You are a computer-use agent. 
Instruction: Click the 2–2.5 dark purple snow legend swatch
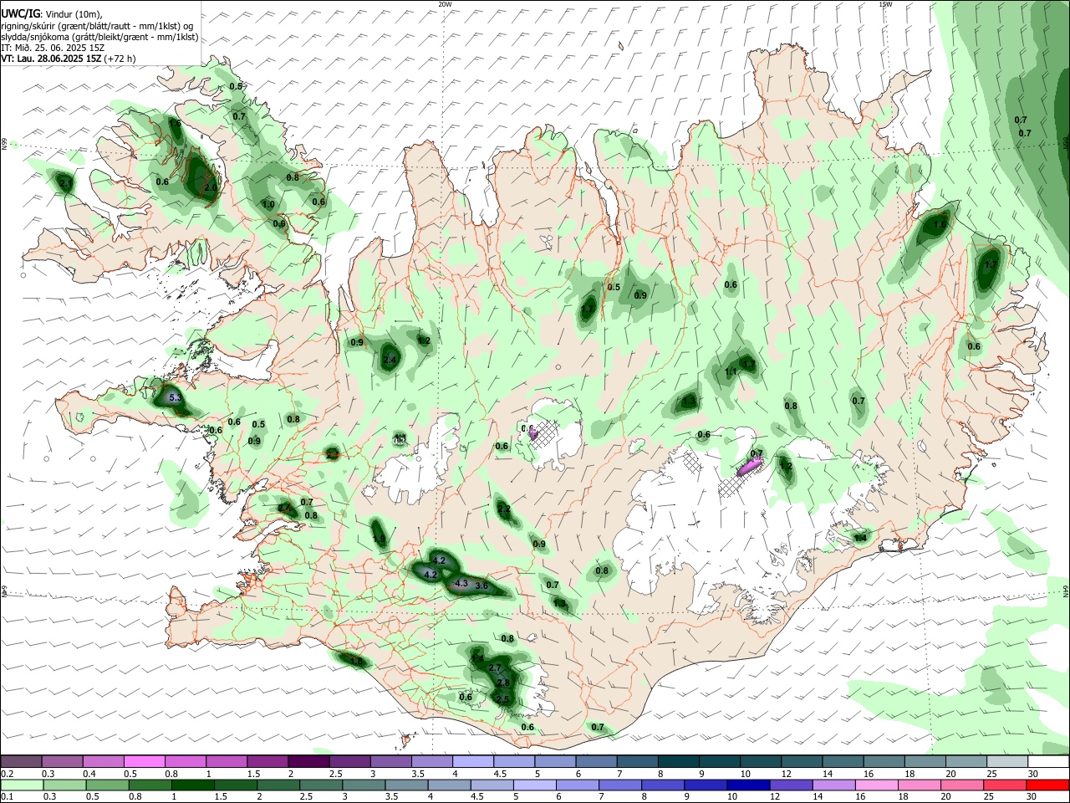pyautogui.click(x=308, y=761)
